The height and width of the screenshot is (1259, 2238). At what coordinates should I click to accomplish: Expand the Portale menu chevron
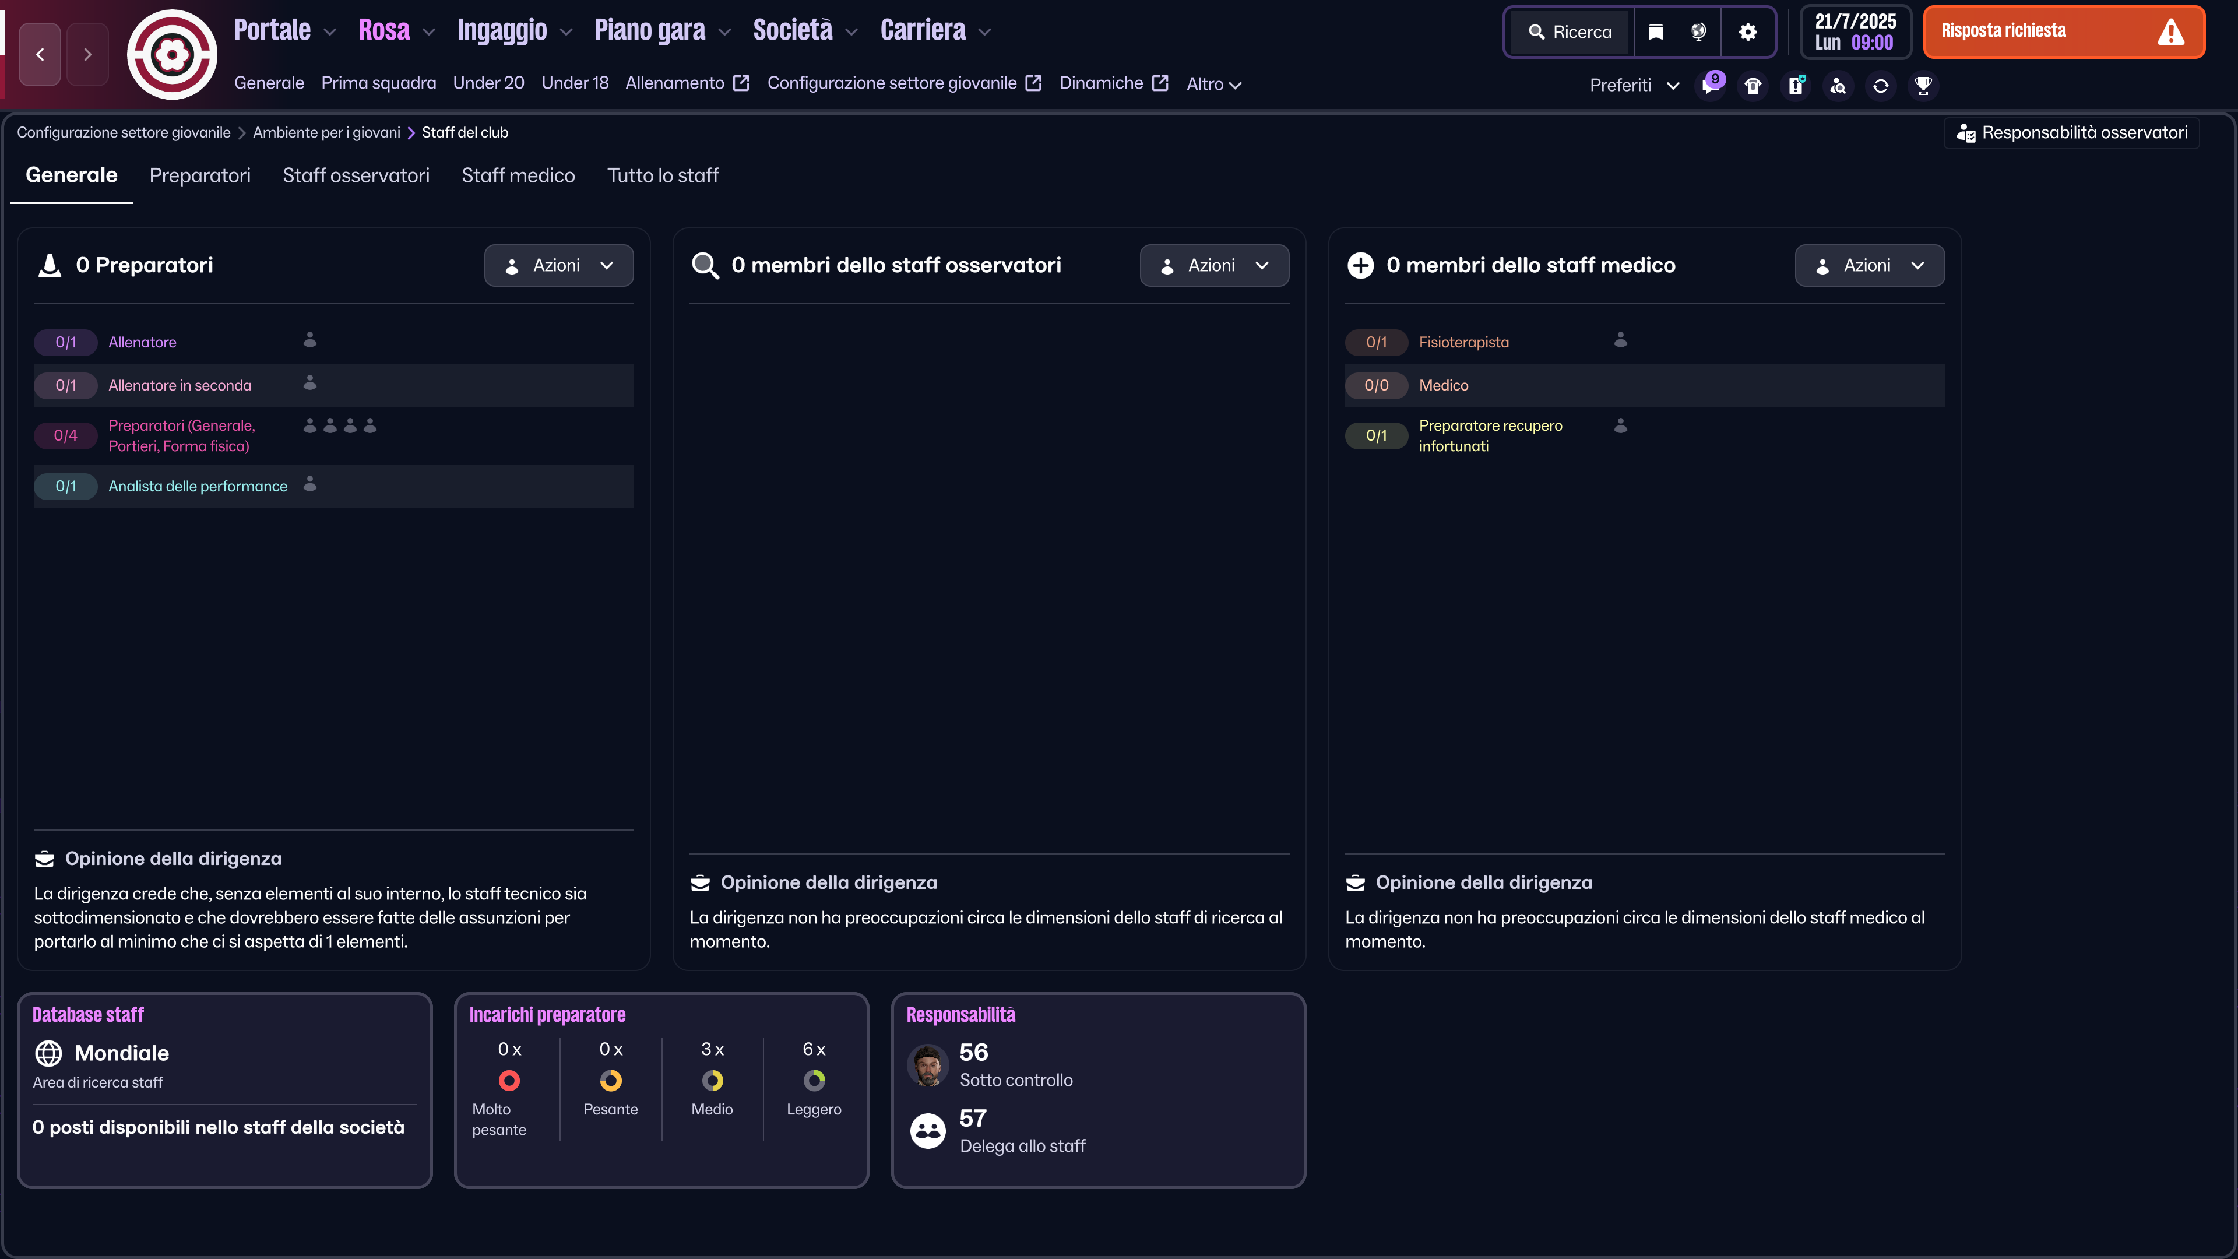(329, 32)
